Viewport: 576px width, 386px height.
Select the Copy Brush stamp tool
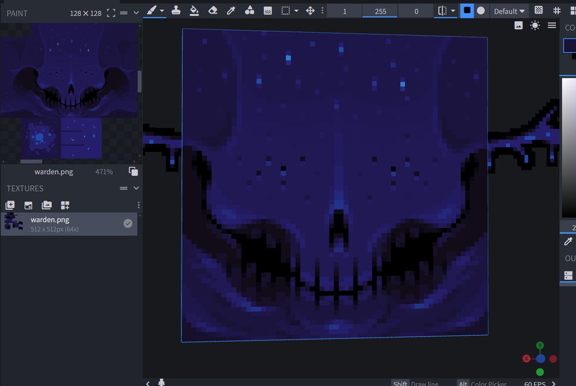[176, 10]
